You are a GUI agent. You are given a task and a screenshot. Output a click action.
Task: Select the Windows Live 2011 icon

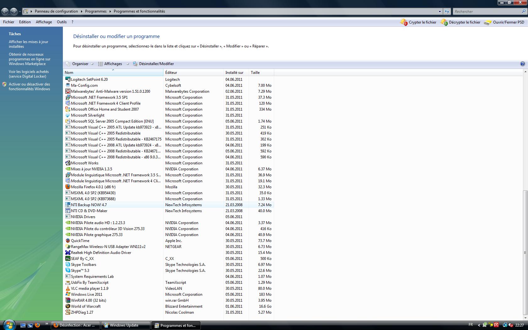68,294
